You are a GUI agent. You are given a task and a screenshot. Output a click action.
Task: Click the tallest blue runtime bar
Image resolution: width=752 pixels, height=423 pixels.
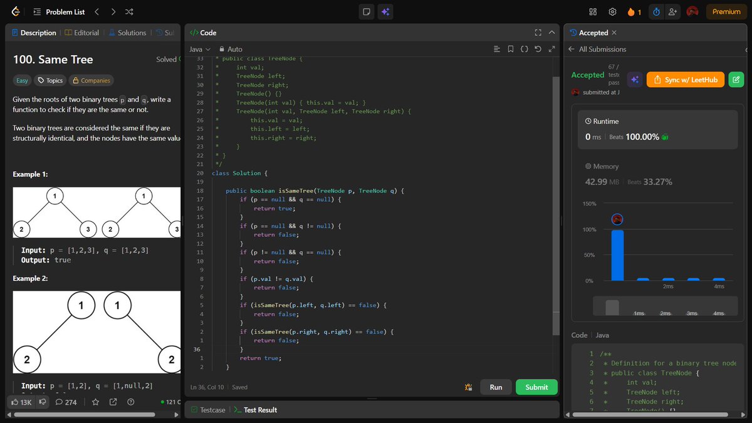[x=617, y=255]
